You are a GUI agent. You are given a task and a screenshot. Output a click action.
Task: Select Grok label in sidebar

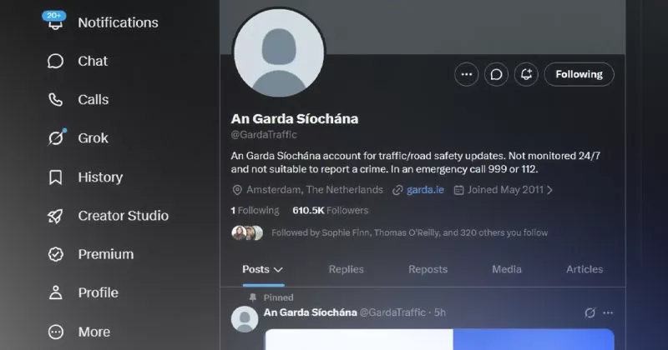(x=93, y=138)
